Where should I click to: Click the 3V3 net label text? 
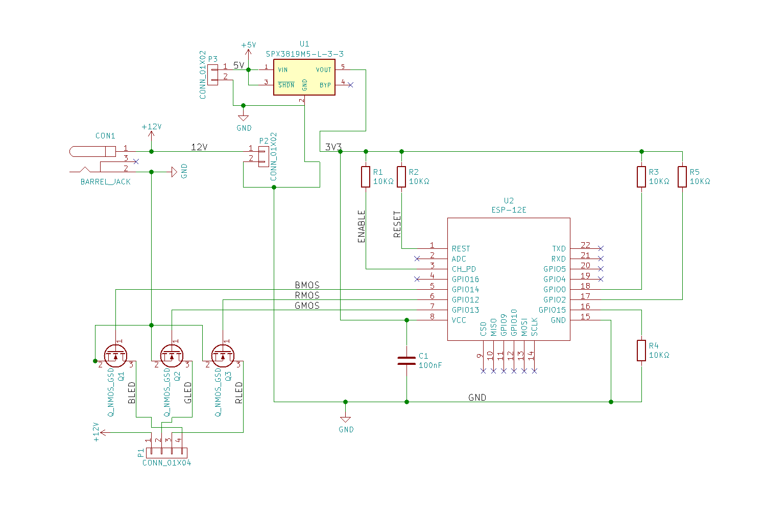click(x=333, y=146)
